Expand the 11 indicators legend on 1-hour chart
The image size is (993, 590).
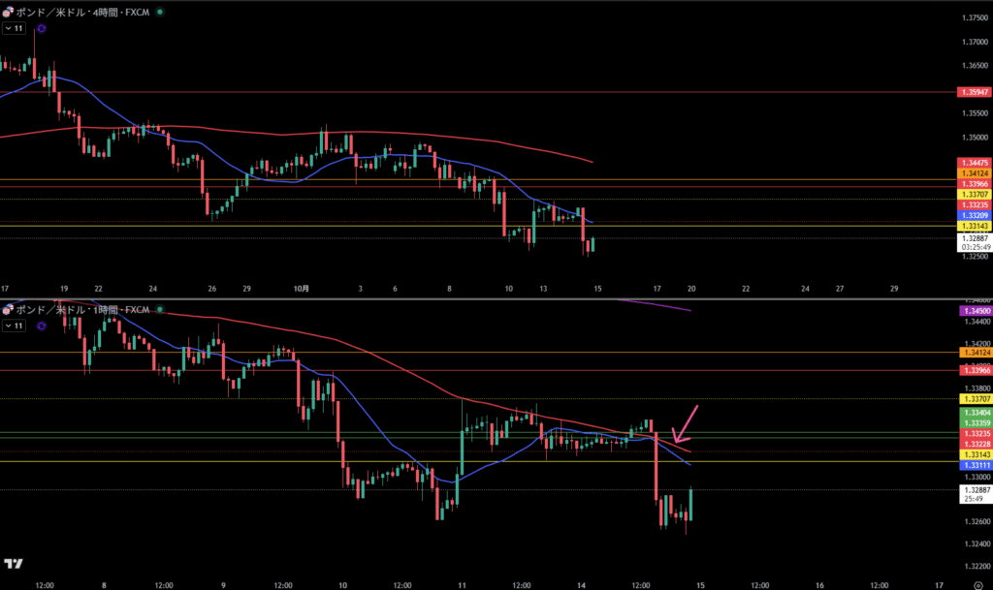coord(14,327)
